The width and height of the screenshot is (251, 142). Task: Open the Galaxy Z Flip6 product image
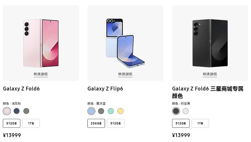click(125, 43)
